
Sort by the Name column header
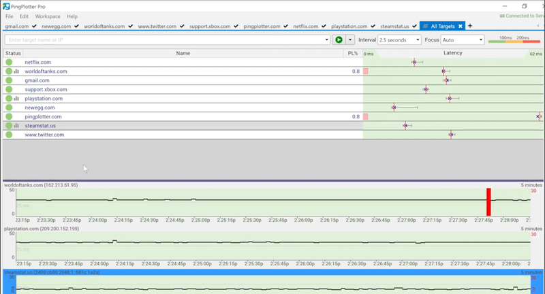(183, 53)
